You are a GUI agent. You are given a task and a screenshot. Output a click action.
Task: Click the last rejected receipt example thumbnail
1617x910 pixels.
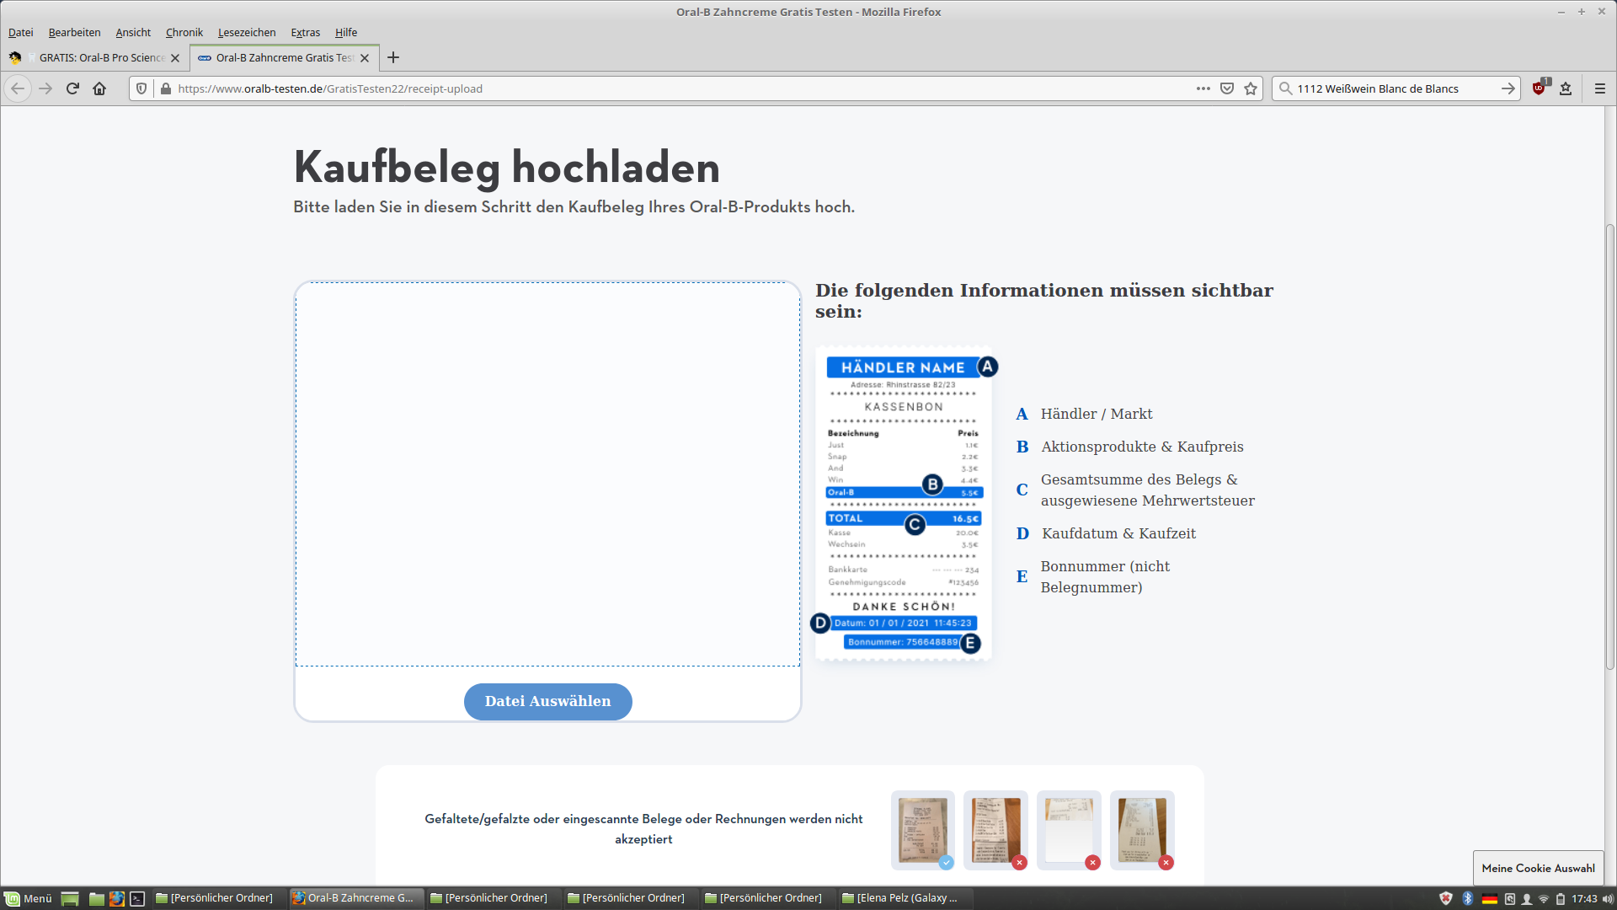[x=1142, y=830]
